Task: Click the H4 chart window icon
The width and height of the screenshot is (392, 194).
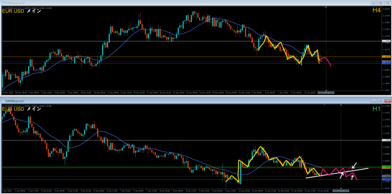Action: tap(3, 2)
